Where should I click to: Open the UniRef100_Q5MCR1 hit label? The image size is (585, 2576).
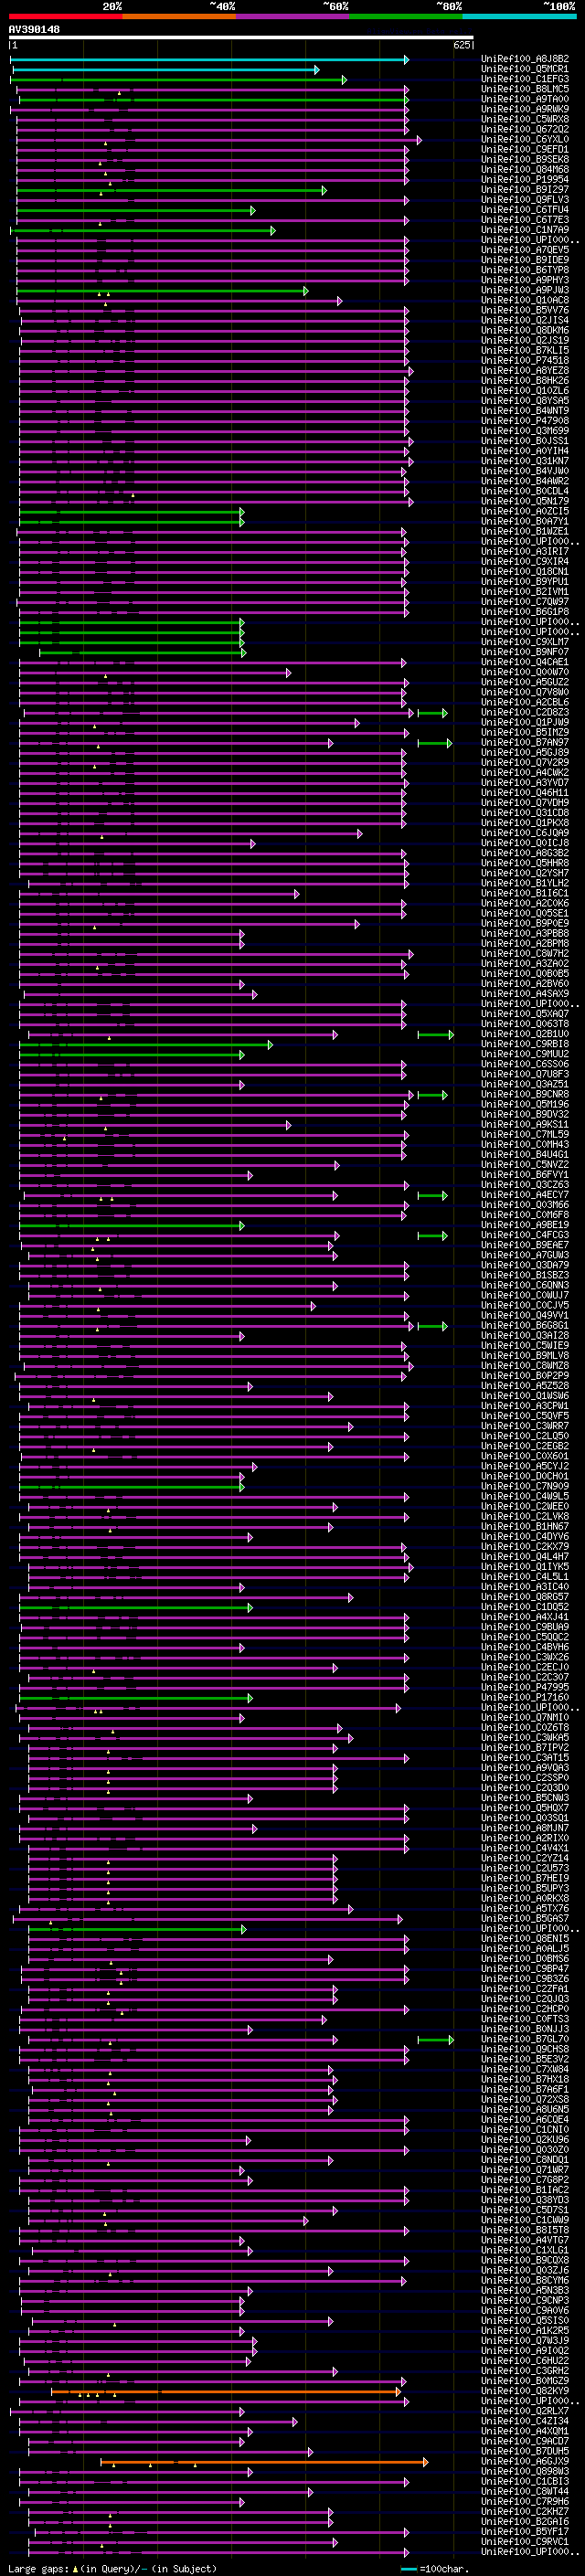[x=525, y=69]
